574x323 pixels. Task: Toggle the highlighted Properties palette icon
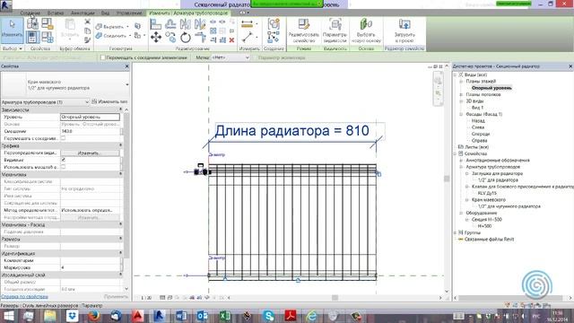tap(32, 37)
